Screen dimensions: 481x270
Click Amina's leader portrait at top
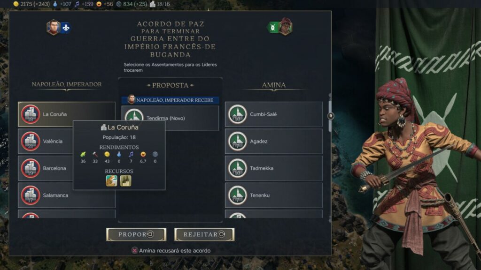point(286,27)
